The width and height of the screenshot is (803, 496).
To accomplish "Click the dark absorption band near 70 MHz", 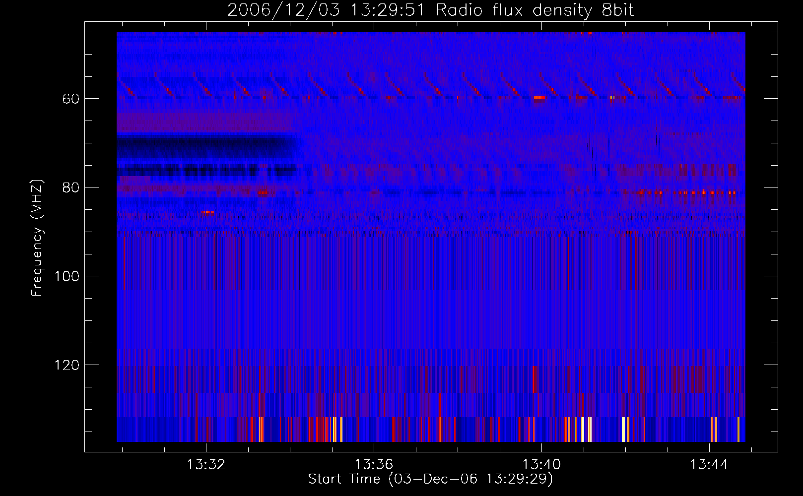I will point(208,145).
